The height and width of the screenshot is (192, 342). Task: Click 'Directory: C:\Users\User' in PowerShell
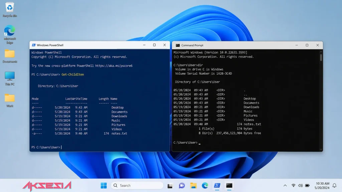58,86
